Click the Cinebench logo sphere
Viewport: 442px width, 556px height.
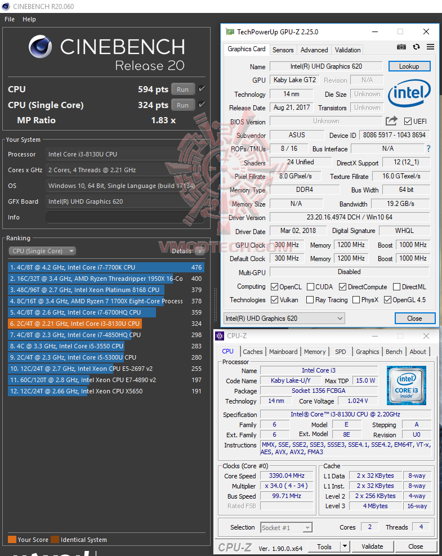tap(41, 47)
